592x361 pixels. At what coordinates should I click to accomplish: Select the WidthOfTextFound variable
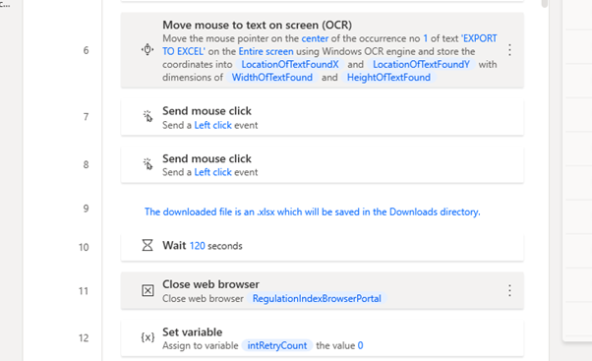pos(271,78)
